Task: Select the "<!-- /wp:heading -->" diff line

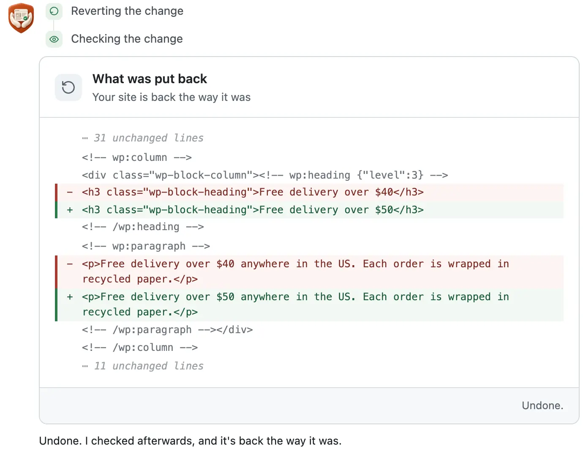Action: (x=143, y=227)
